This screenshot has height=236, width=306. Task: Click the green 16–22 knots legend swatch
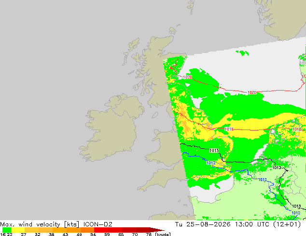pos(6,230)
